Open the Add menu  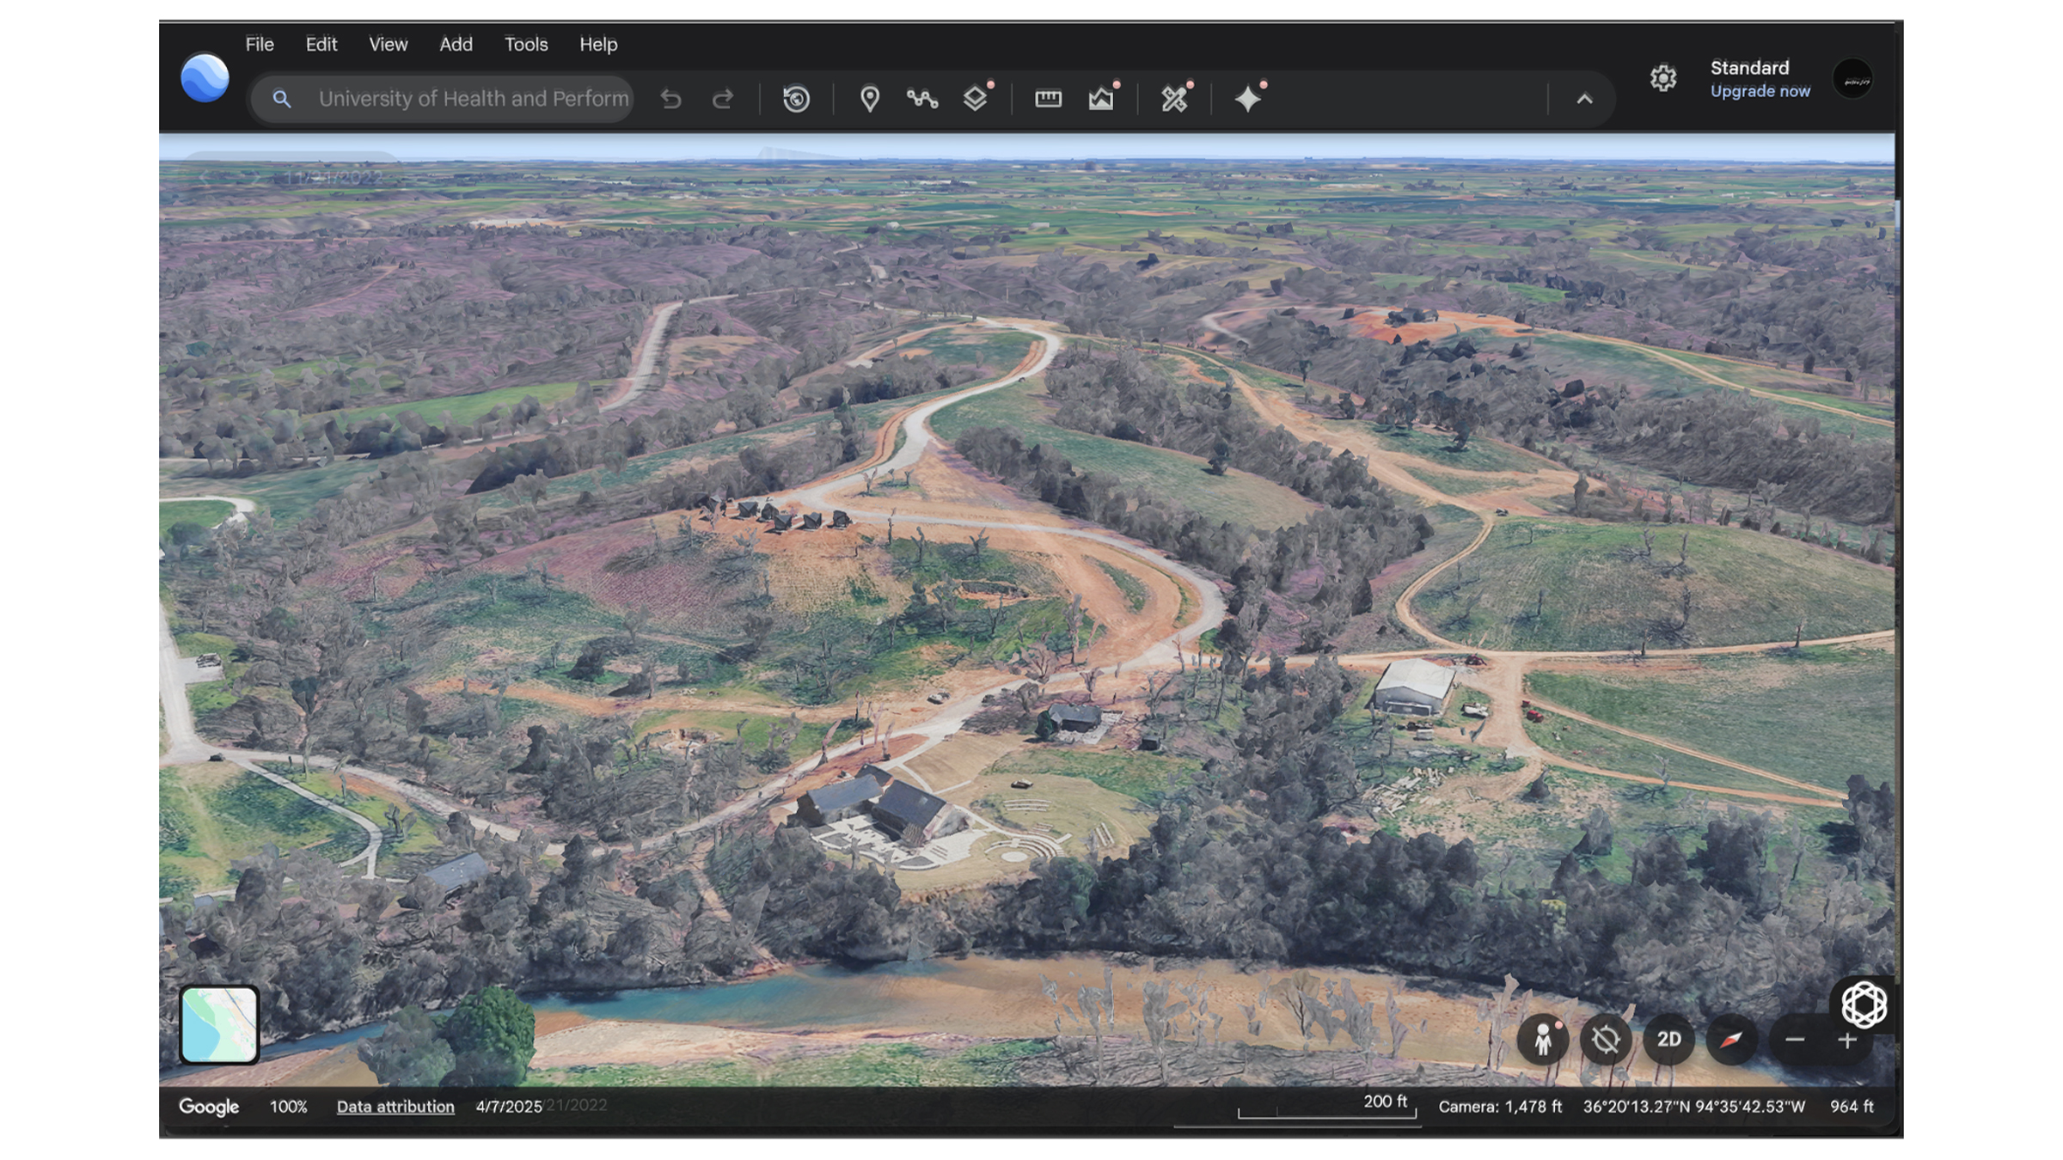(456, 44)
